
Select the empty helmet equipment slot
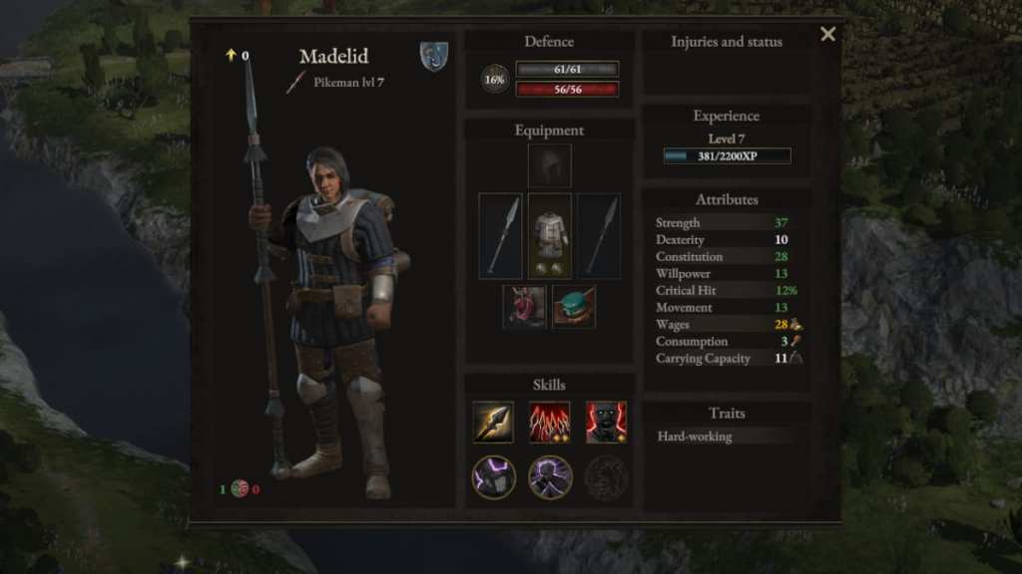[549, 165]
